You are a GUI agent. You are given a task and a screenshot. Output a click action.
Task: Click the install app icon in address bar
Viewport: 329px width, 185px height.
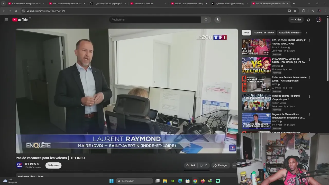289,11
